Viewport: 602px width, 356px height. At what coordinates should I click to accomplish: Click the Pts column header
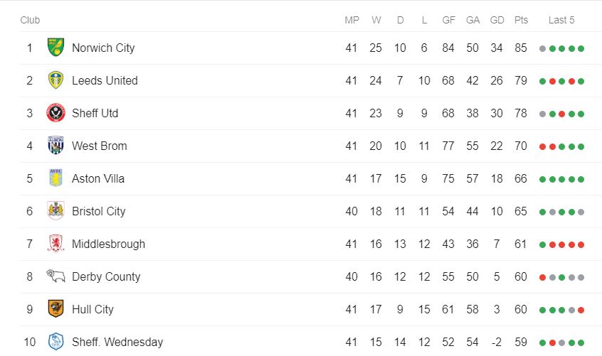coord(522,20)
